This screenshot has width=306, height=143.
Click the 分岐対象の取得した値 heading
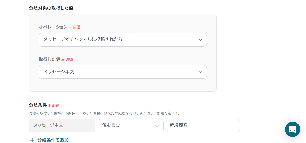(51, 8)
